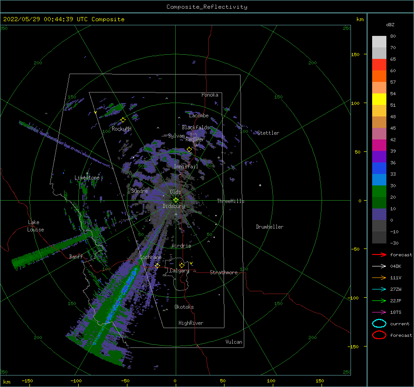Click the white asterisk east of Innisfail
Image resolution: width=414 pixels, height=387 pixels.
tap(218, 158)
